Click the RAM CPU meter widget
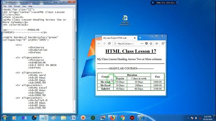The height and width of the screenshot is (121, 216). point(165,3)
